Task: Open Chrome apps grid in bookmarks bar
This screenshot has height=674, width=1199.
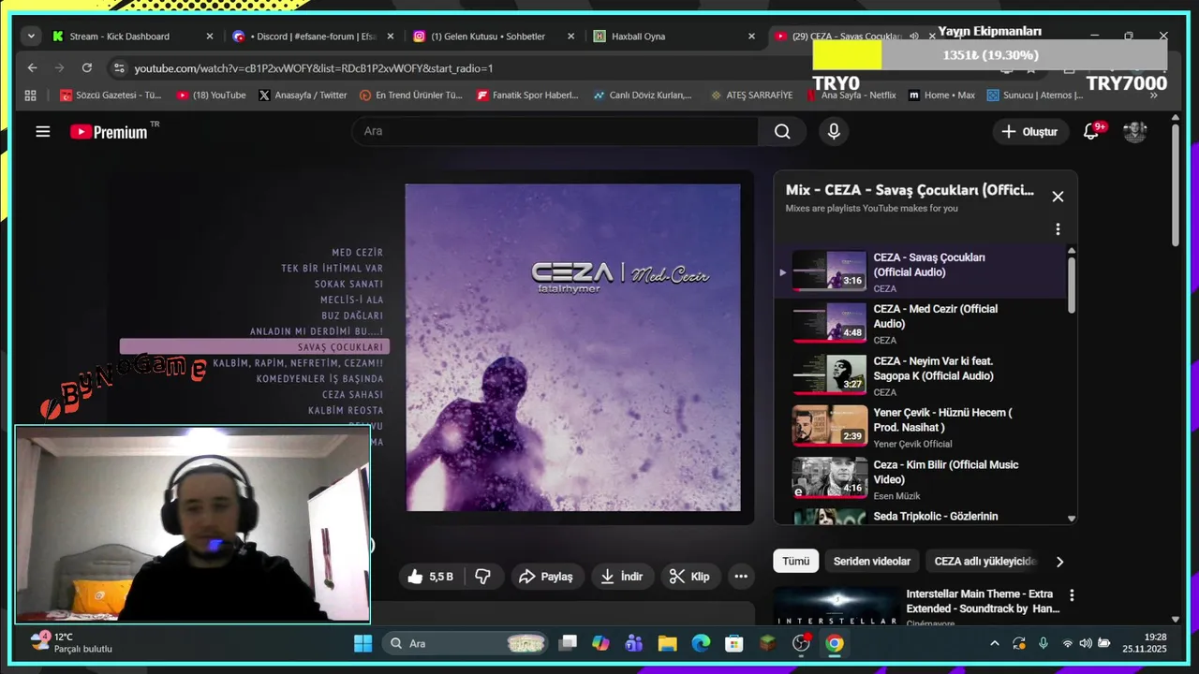Action: (30, 95)
